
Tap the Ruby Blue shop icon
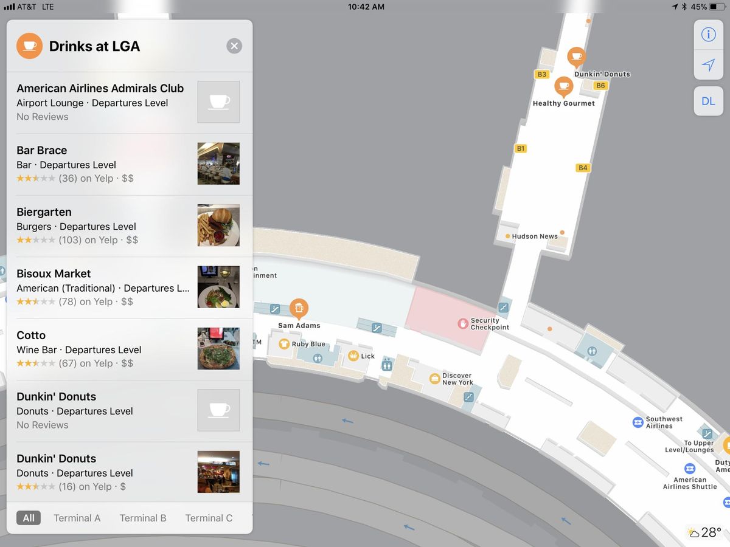point(283,344)
